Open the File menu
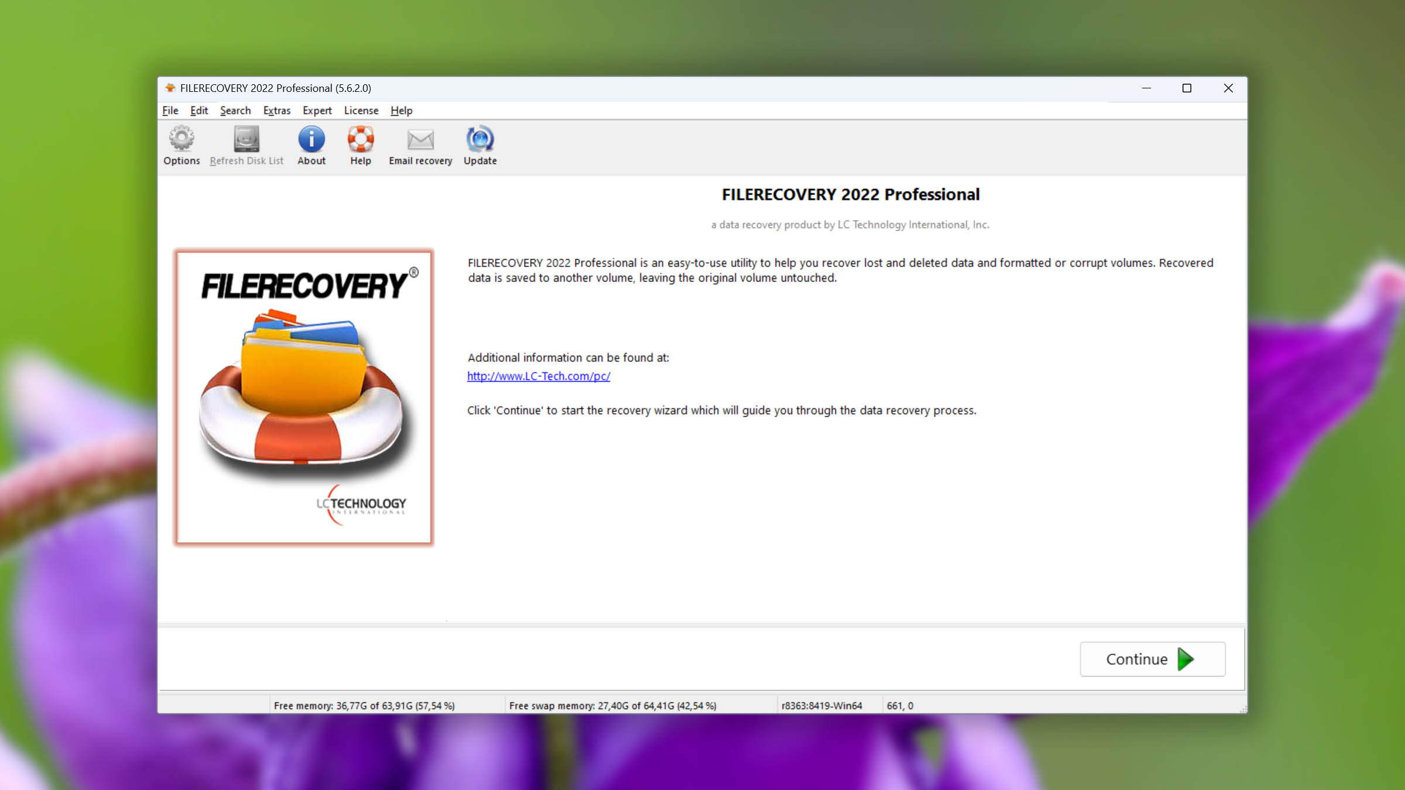 point(170,111)
